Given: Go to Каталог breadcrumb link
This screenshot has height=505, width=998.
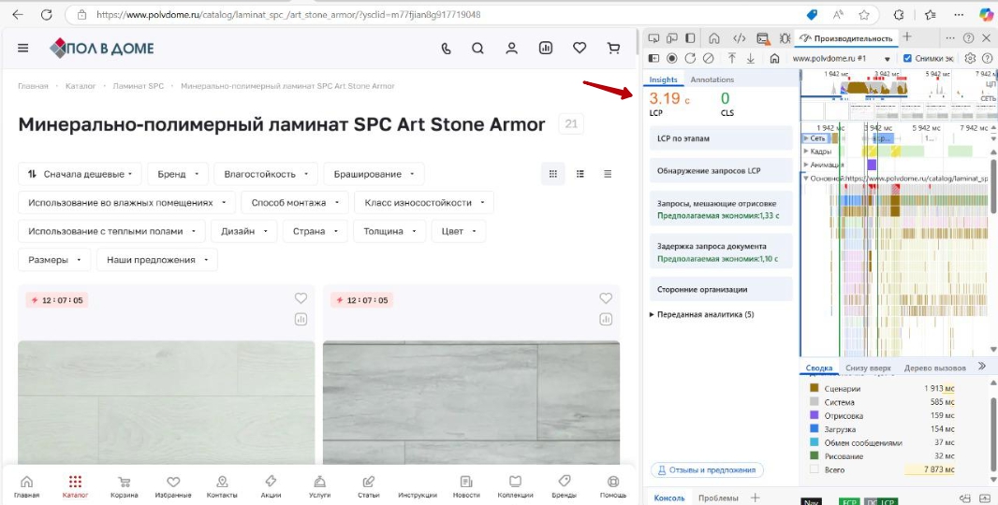Looking at the screenshot, I should pos(81,86).
